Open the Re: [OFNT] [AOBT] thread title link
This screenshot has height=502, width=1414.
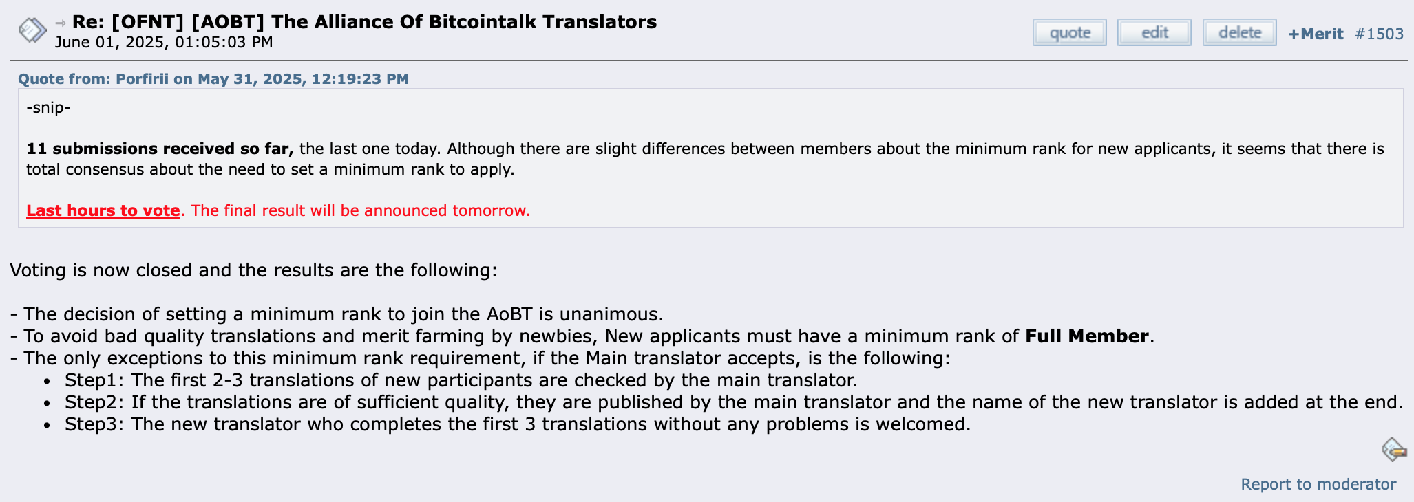[364, 22]
